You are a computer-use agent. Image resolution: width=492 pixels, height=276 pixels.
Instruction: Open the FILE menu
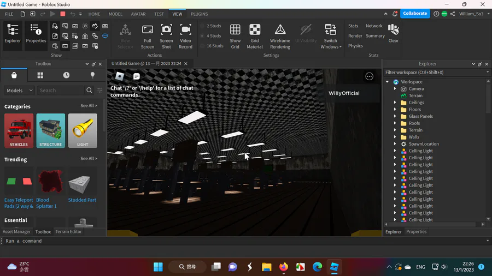point(9,14)
